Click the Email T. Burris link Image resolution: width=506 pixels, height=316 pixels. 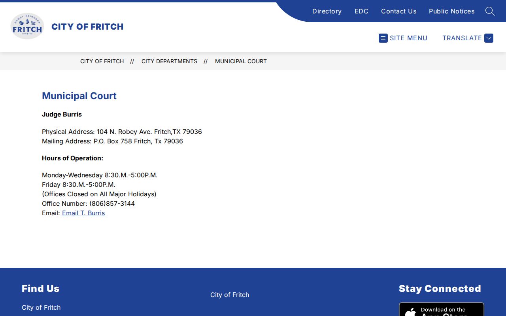[x=83, y=213]
